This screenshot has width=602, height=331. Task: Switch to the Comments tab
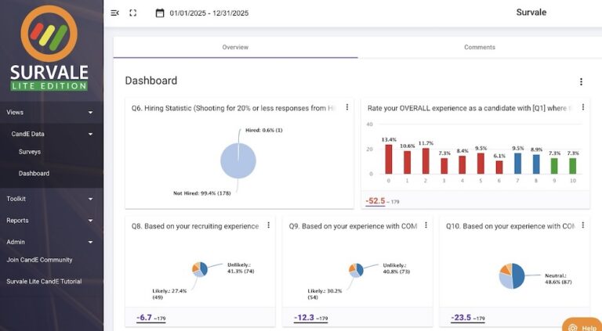click(x=479, y=47)
